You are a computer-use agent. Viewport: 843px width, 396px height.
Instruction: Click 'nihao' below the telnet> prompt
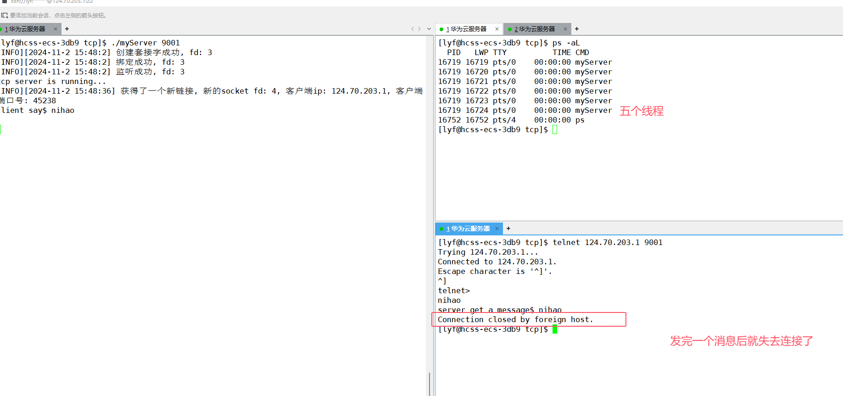(449, 300)
